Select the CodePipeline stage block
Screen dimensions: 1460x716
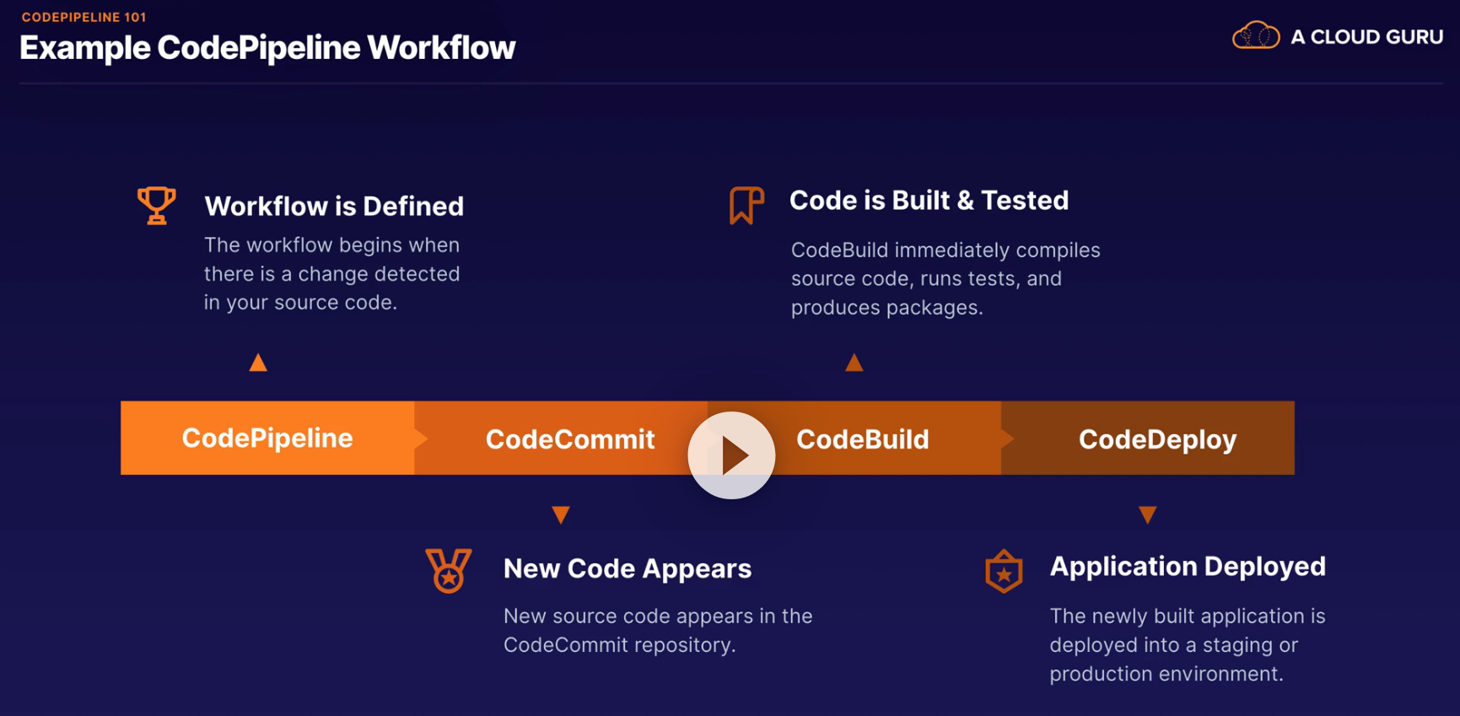point(267,438)
